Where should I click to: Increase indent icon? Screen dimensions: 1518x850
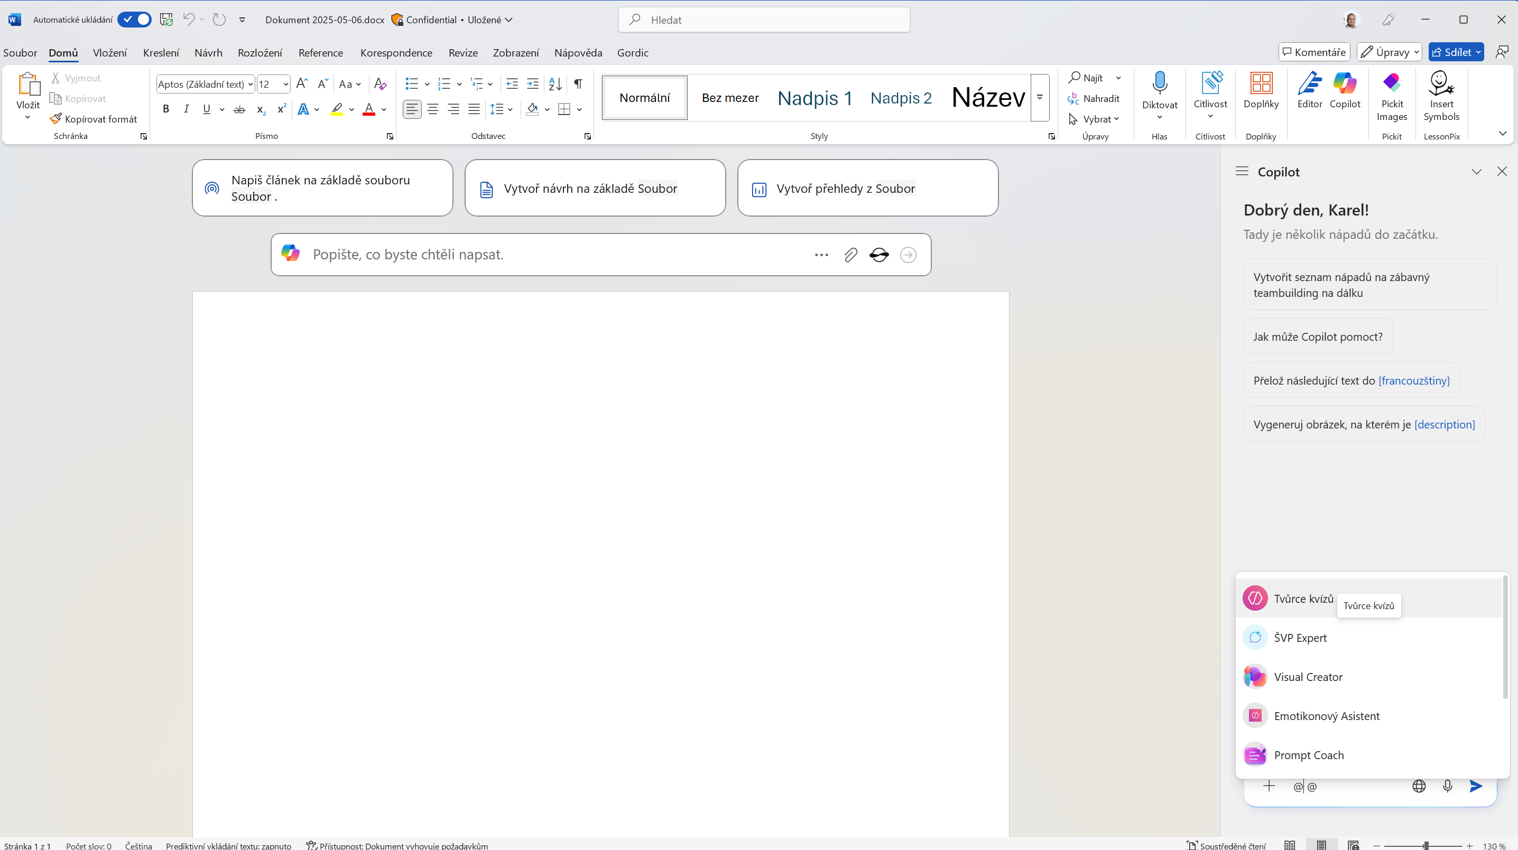click(x=532, y=83)
